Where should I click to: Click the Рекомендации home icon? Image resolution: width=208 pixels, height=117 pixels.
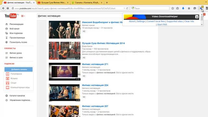6,24
